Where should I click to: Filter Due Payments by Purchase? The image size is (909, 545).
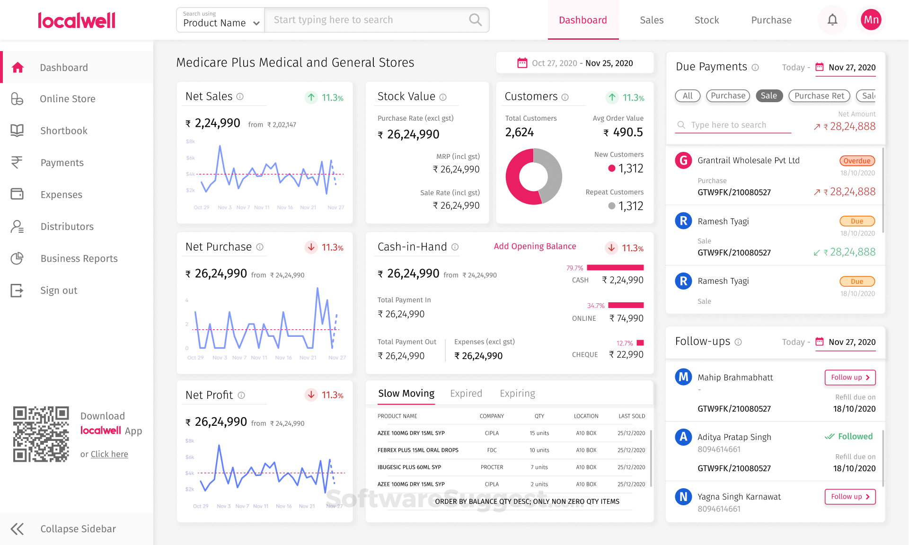(728, 96)
